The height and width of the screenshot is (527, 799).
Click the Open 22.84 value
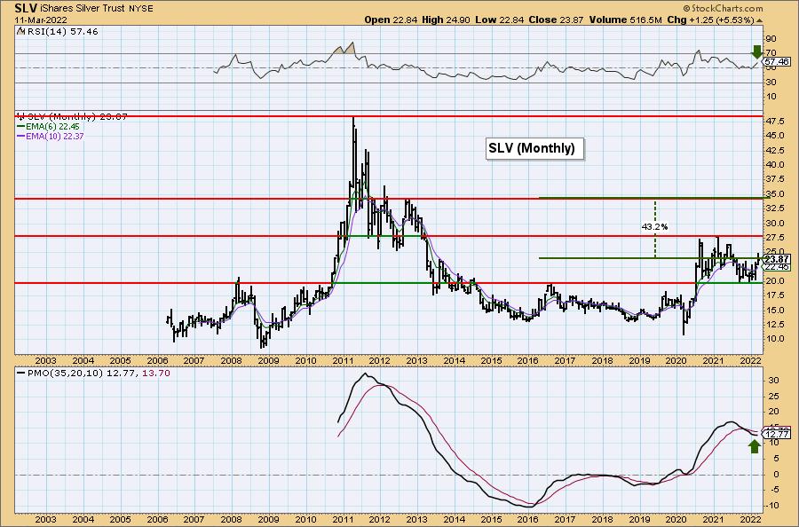pos(391,20)
